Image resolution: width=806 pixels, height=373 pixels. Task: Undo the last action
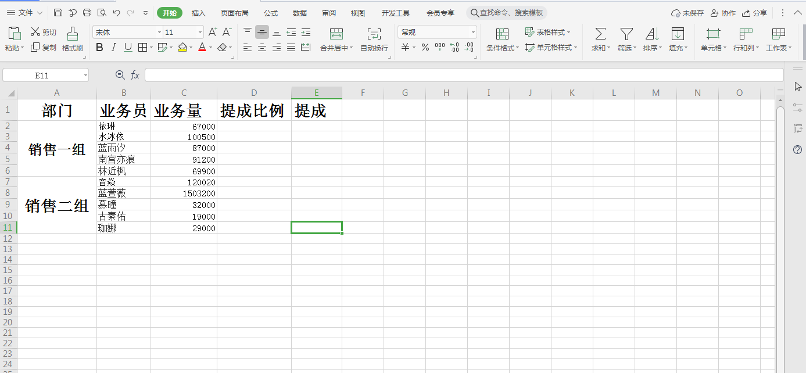116,13
